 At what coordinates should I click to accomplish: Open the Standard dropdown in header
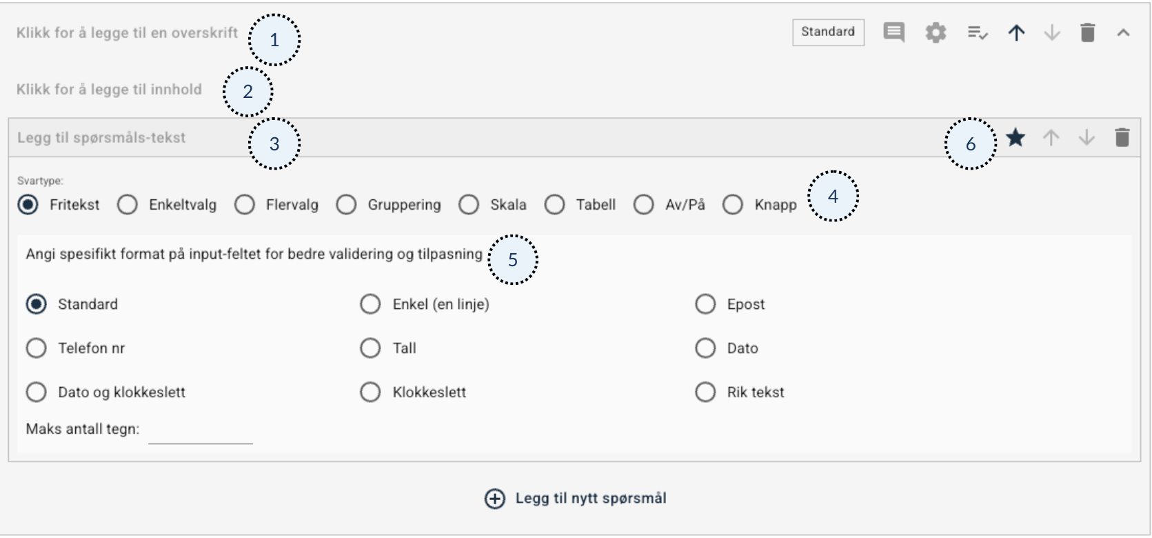pos(828,32)
